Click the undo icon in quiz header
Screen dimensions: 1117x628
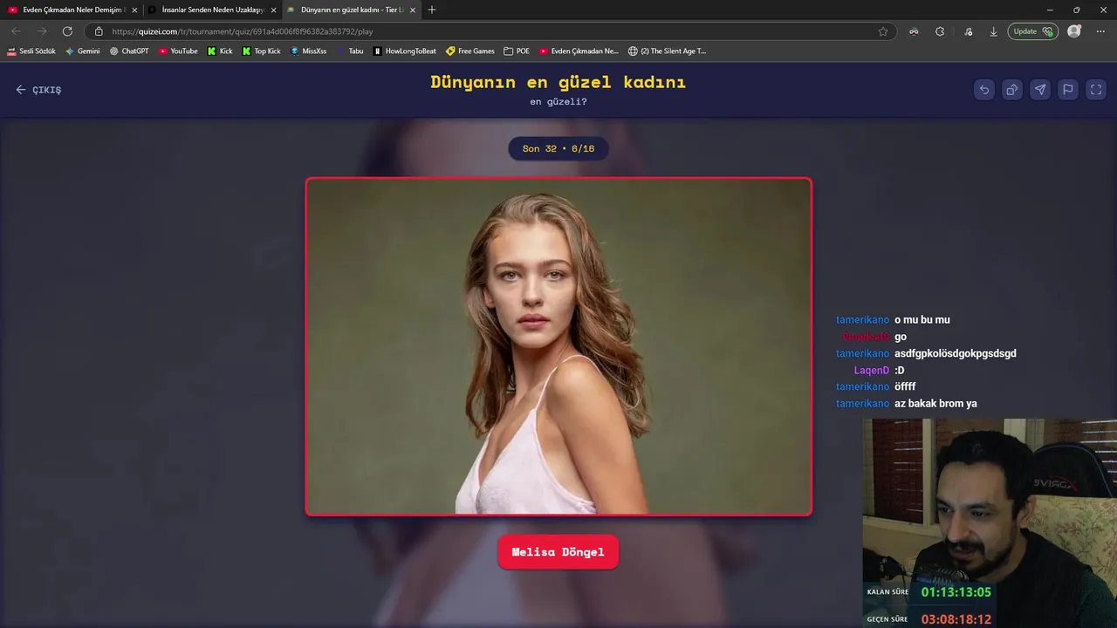click(984, 89)
